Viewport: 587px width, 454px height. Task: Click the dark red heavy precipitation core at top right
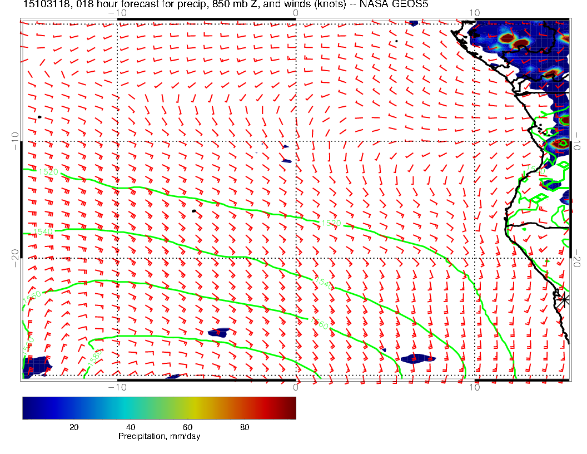(520, 43)
